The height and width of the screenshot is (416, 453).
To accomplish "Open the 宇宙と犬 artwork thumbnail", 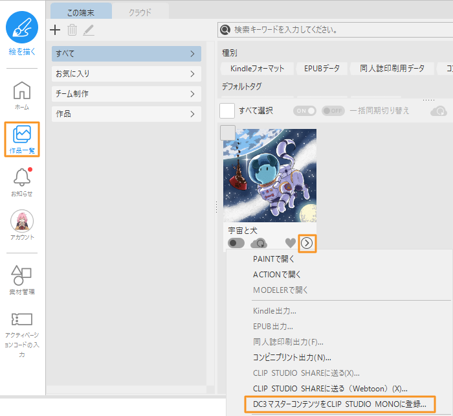I will [x=270, y=176].
